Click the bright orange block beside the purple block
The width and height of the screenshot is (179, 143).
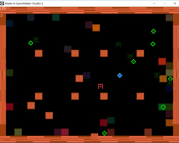click(96, 28)
